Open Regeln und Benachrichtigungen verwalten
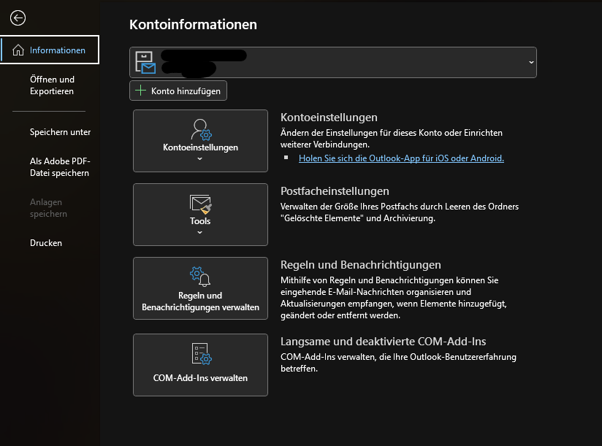Screen dimensions: 602x446 pyautogui.click(x=200, y=288)
